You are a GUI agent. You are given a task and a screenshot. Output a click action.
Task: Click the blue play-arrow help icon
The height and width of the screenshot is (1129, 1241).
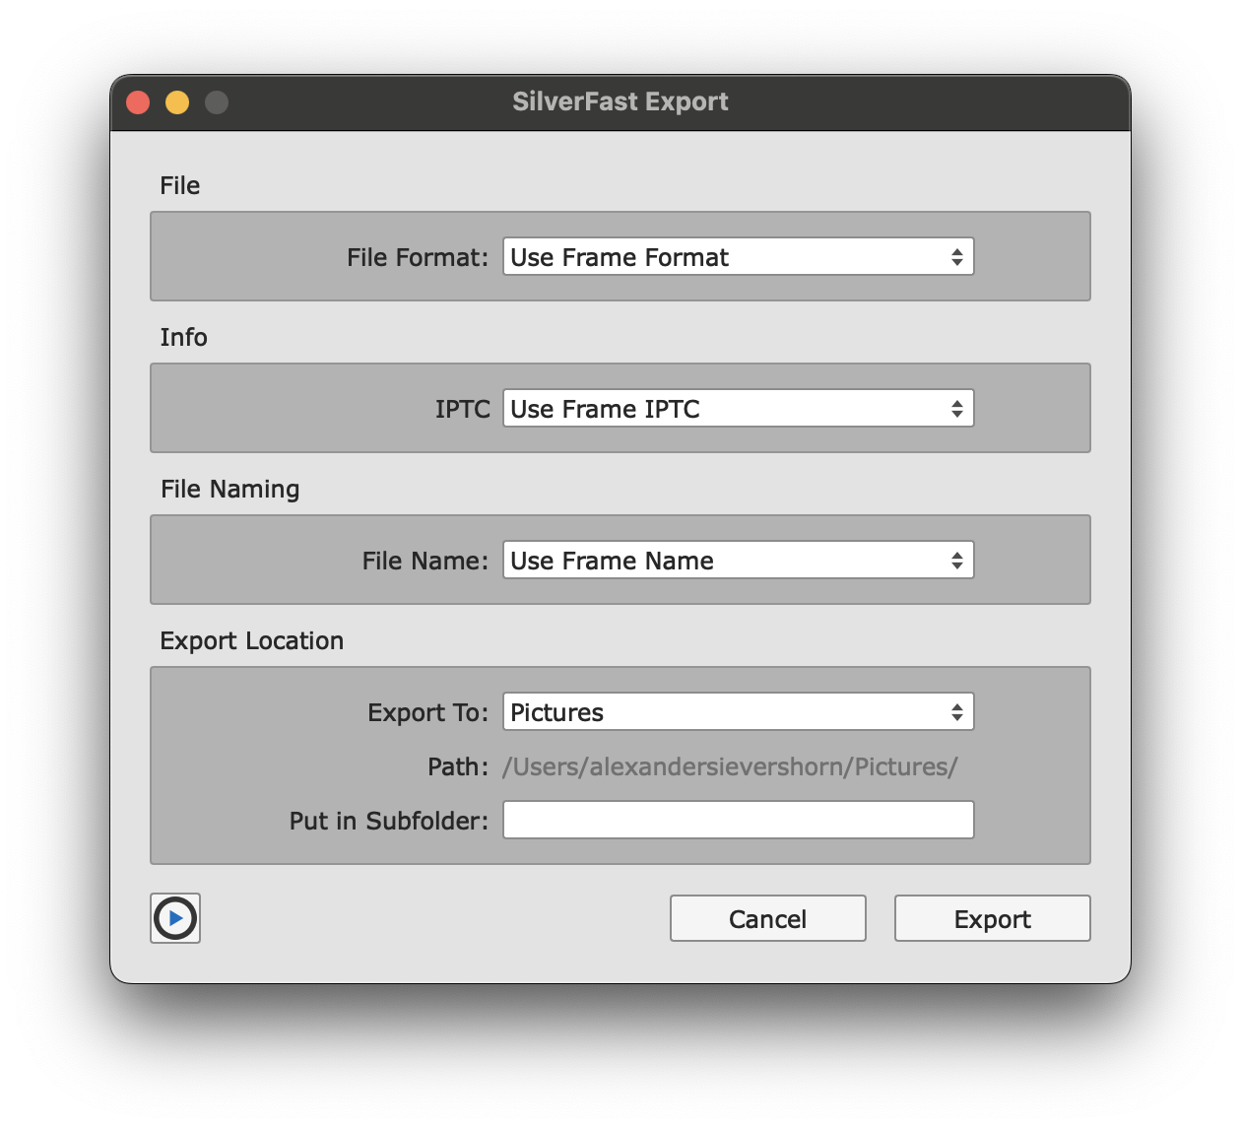click(x=175, y=918)
